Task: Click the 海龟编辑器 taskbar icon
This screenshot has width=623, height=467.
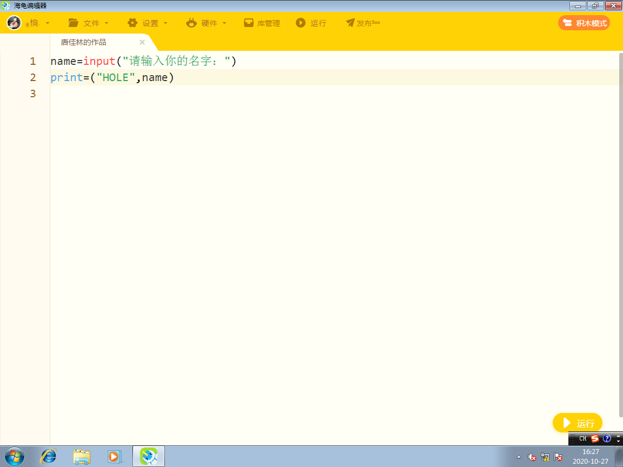Action: coord(149,456)
